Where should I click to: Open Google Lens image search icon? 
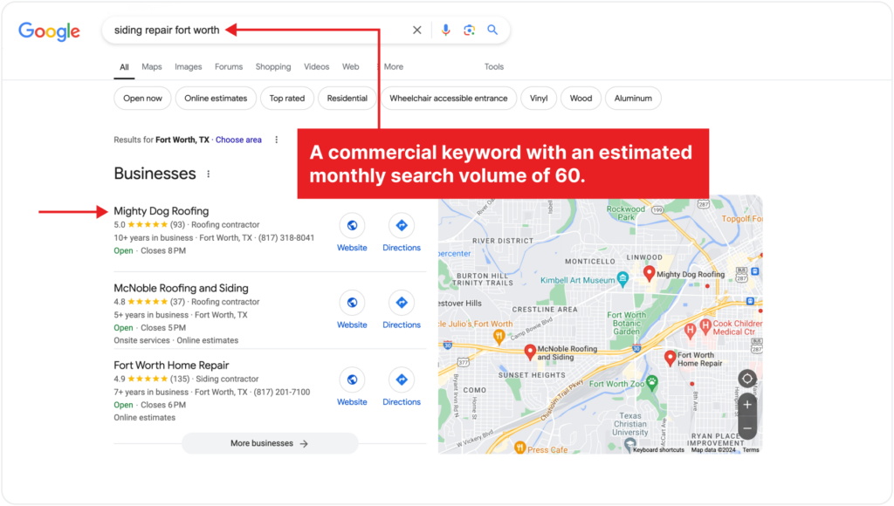469,31
